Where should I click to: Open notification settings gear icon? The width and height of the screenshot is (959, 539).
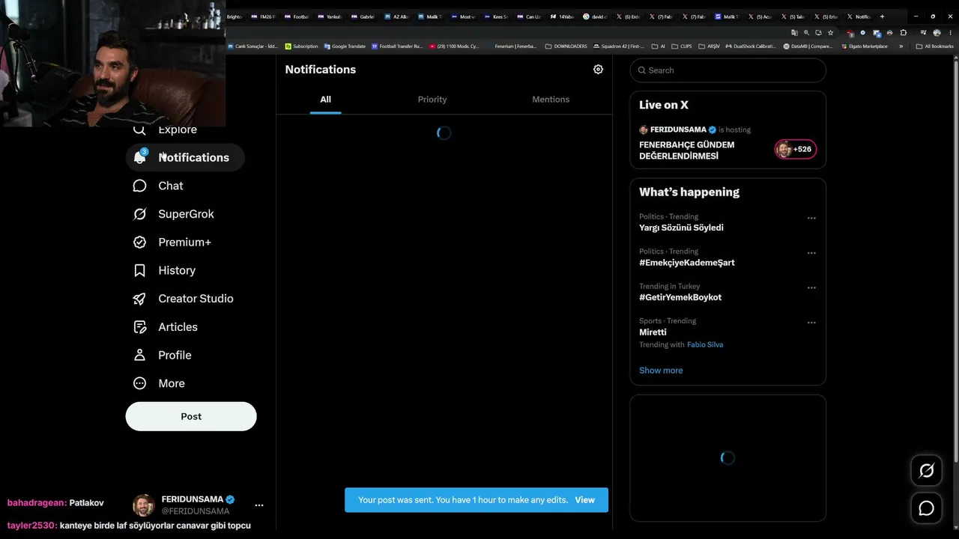coord(598,70)
